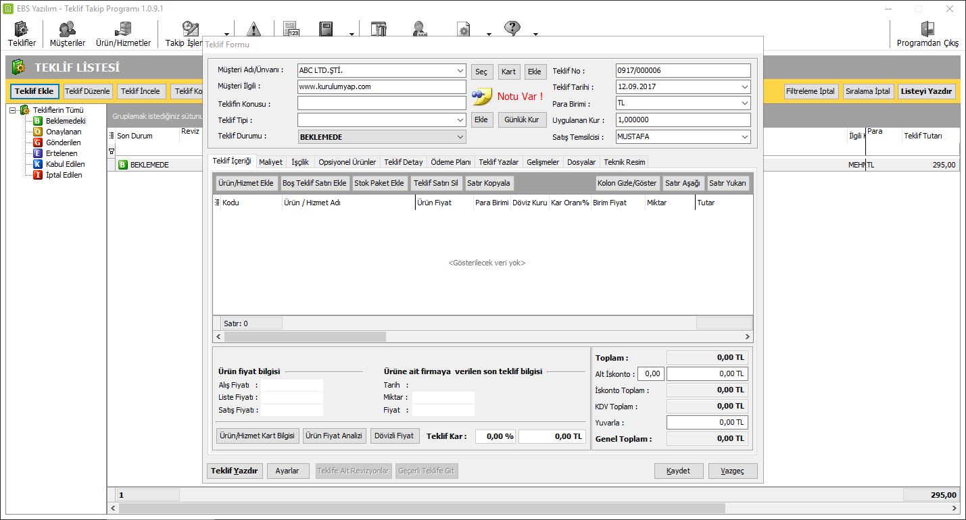This screenshot has width=966, height=520.
Task: Select Kabul Edilen in the offers tree
Action: click(x=66, y=164)
